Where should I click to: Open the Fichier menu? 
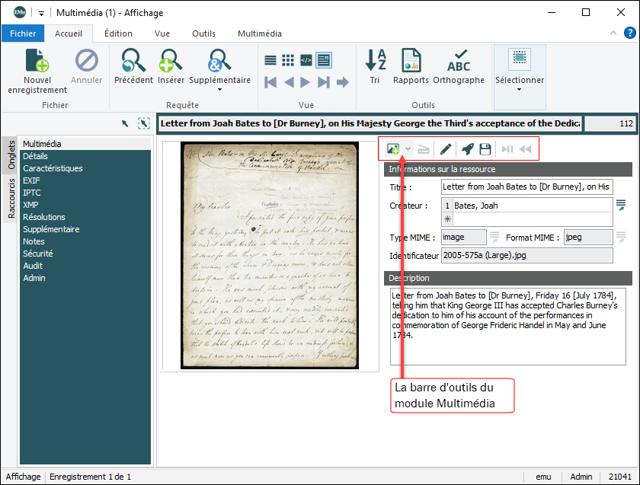23,34
